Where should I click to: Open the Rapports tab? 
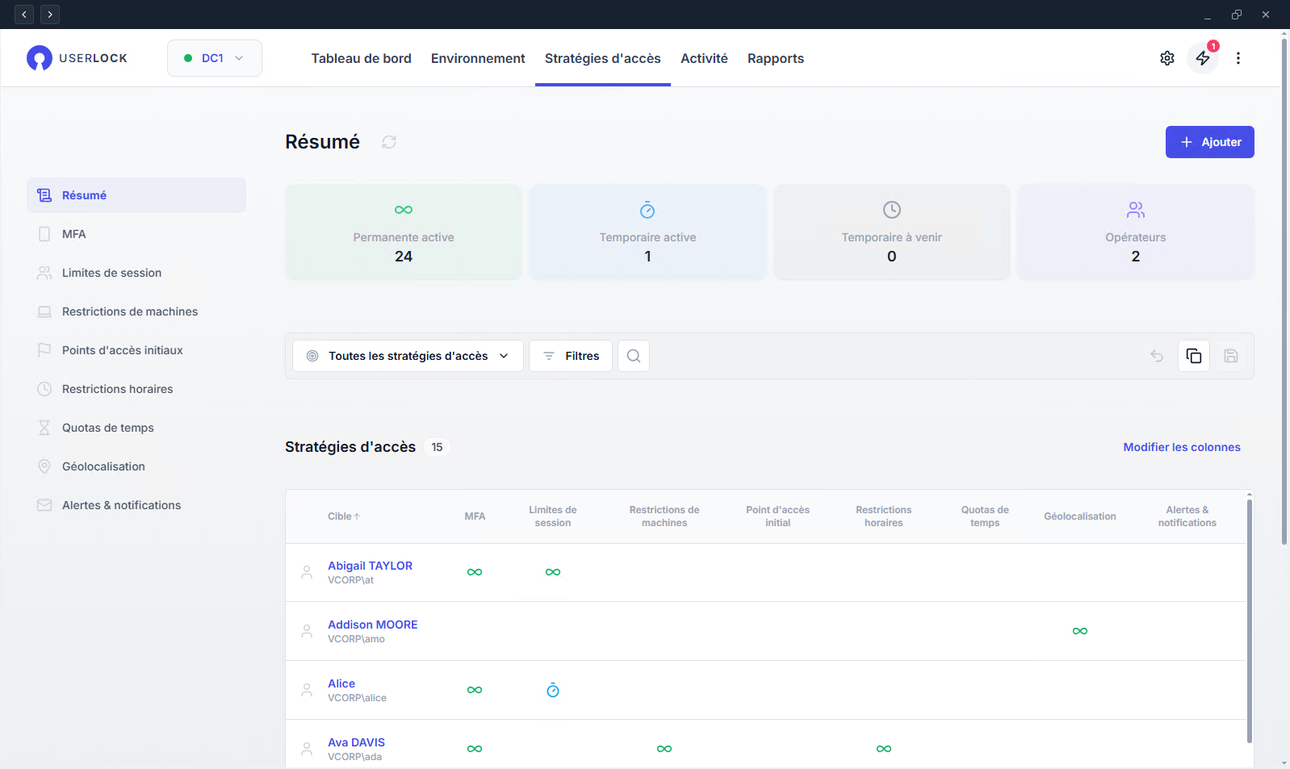tap(775, 58)
